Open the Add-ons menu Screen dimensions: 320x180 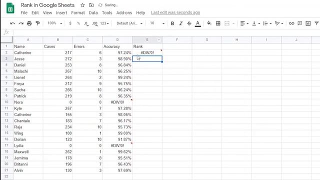tap(124, 12)
